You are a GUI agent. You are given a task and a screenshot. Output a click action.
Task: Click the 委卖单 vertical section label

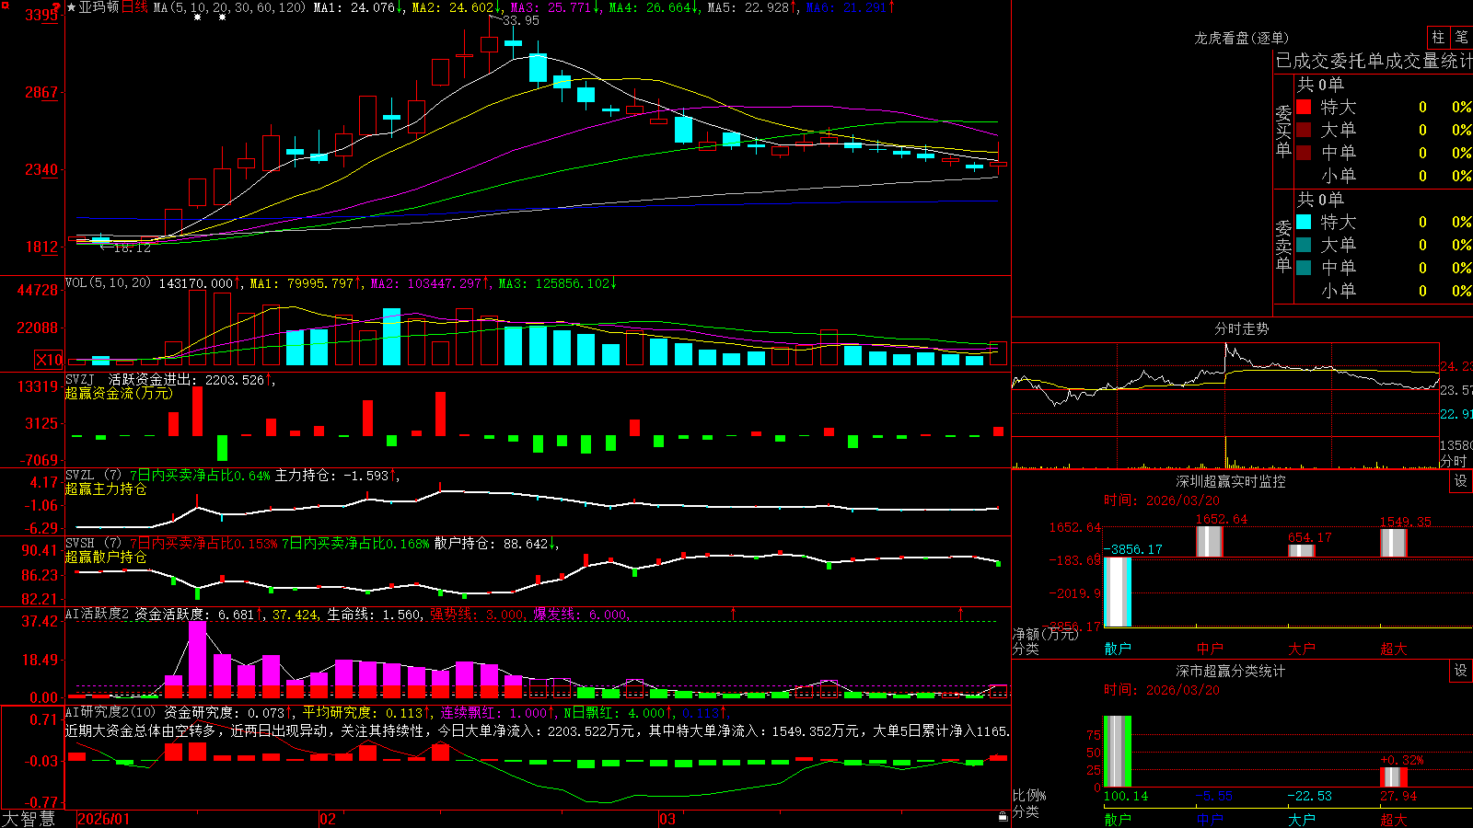(1283, 247)
